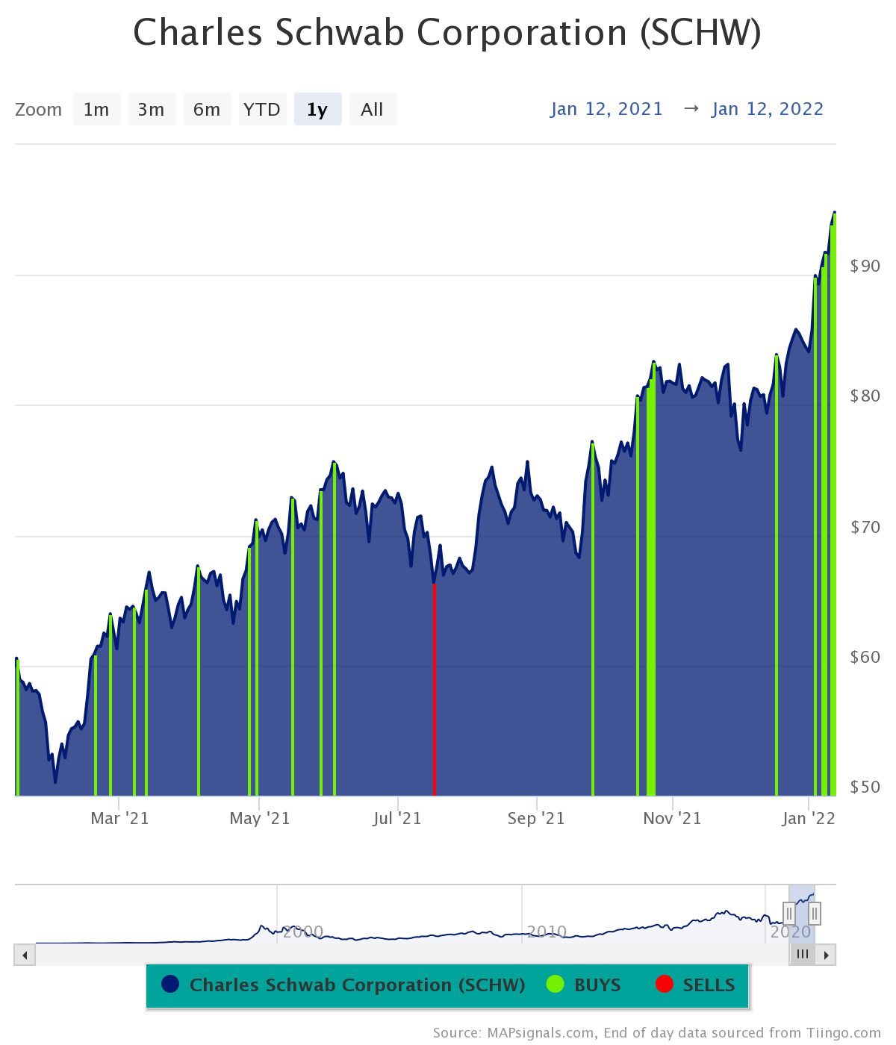Grab the navigator left range handle
Image resolution: width=896 pixels, height=1045 pixels.
(789, 913)
